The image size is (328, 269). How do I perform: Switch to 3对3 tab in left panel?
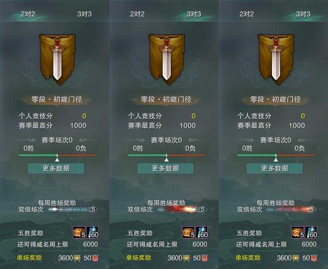click(85, 14)
